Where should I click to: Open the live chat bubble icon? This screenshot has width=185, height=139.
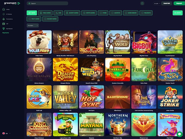point(180,134)
